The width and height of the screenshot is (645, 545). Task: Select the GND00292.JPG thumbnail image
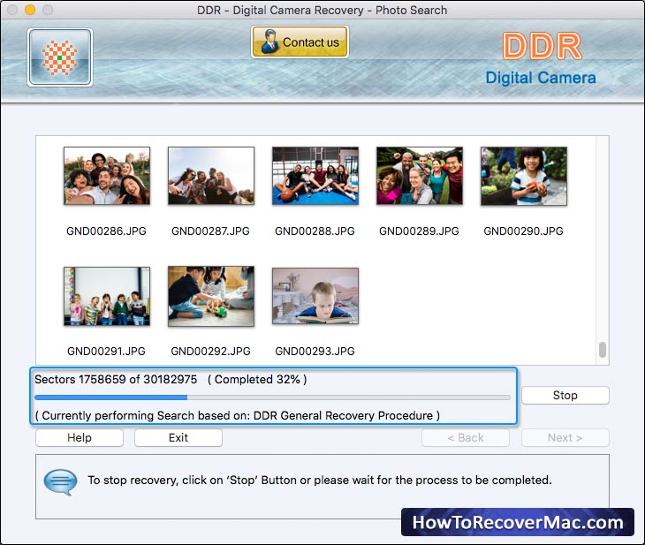click(211, 296)
